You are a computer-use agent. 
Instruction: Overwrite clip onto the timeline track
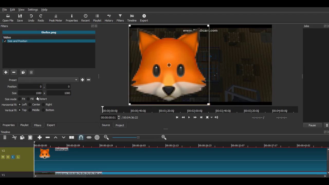pyautogui.click(x=63, y=137)
